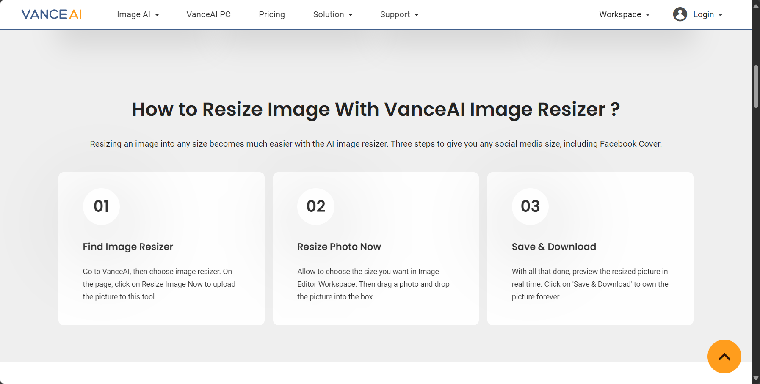Image resolution: width=760 pixels, height=384 pixels.
Task: Click the 03 step number circle
Action: 530,206
